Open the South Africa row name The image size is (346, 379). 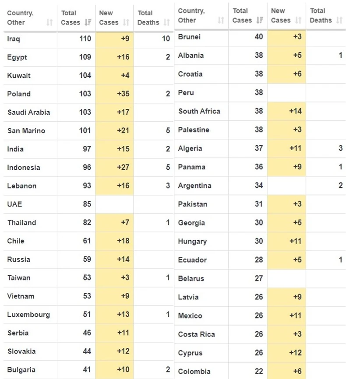coord(199,111)
